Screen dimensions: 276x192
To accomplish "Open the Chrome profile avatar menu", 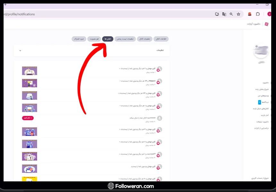I will point(270,14).
